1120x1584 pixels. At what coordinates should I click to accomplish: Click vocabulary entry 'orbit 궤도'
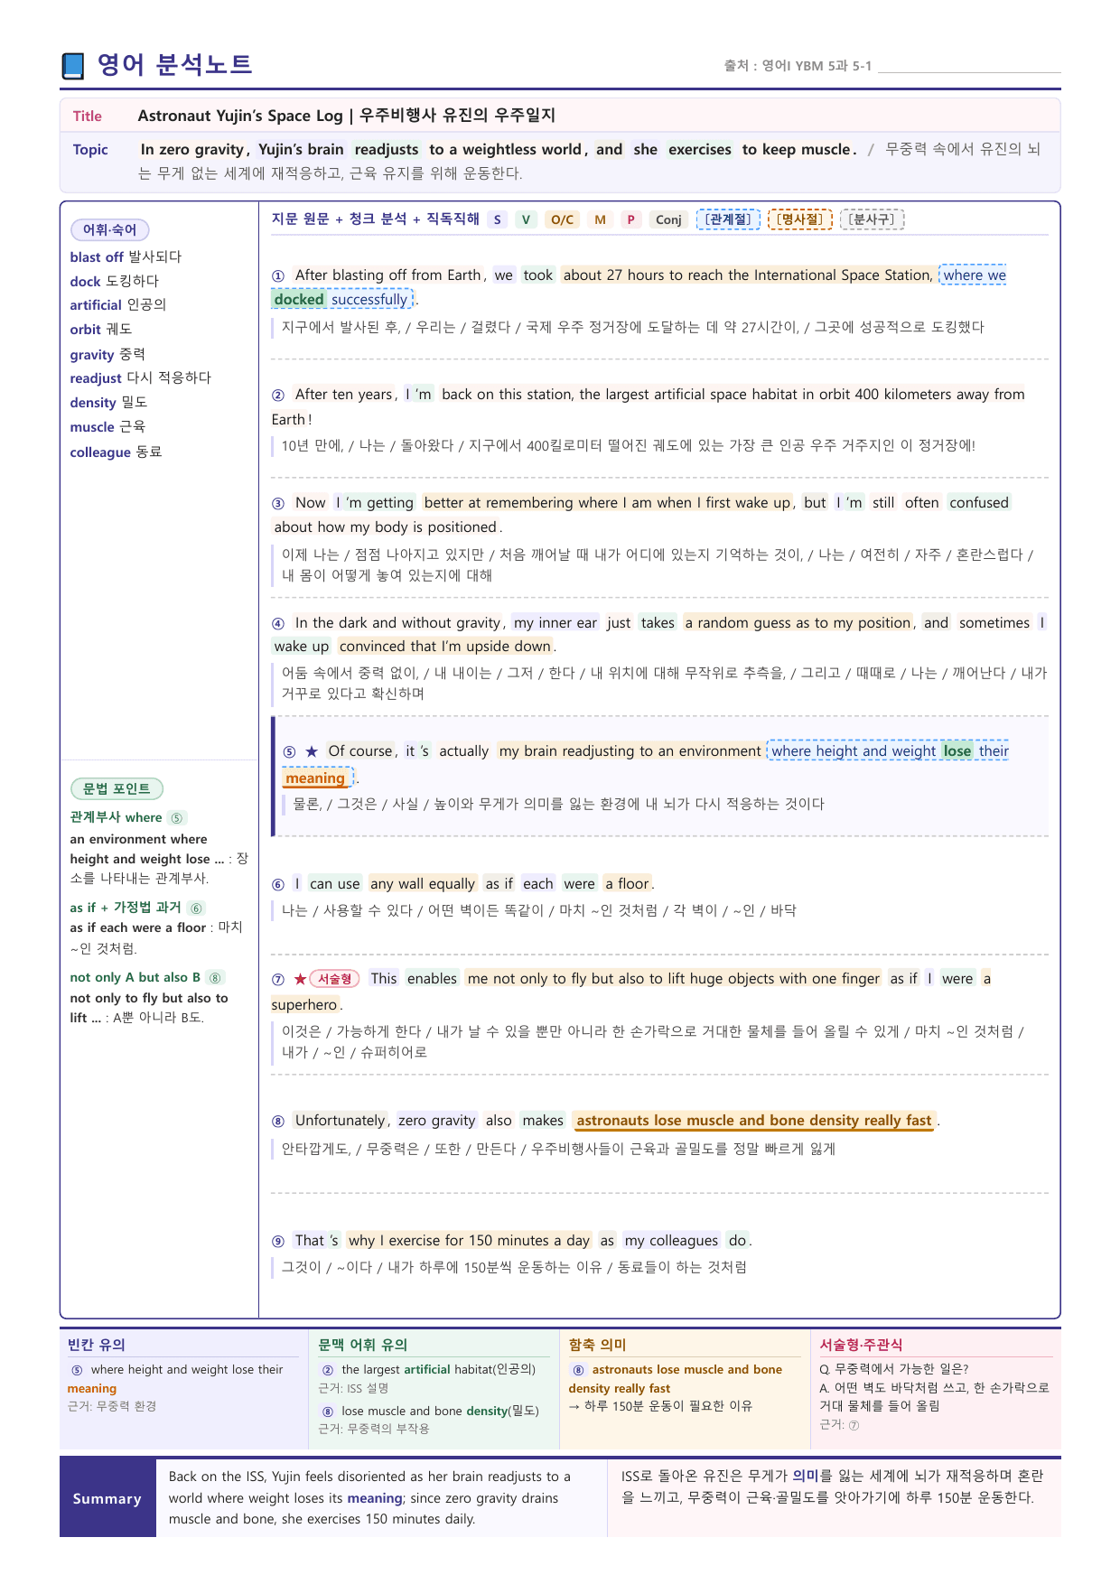pyautogui.click(x=101, y=330)
